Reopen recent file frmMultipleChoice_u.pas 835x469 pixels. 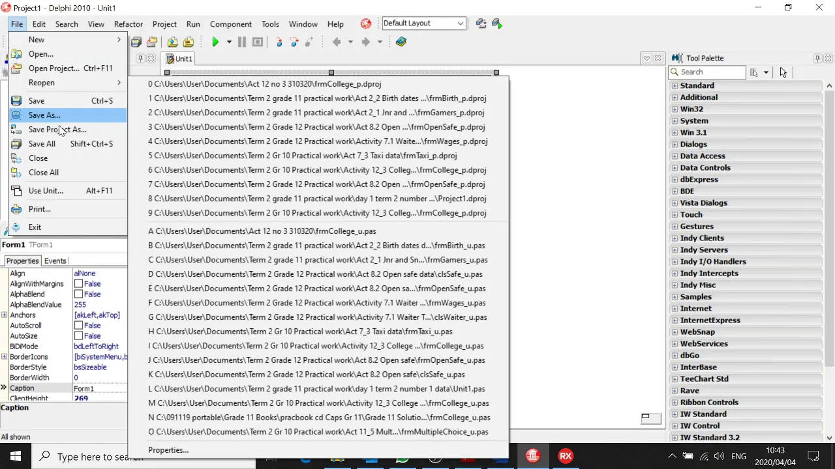tap(318, 432)
